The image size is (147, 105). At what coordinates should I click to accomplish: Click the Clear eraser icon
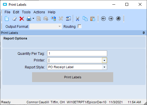(x=14, y=19)
